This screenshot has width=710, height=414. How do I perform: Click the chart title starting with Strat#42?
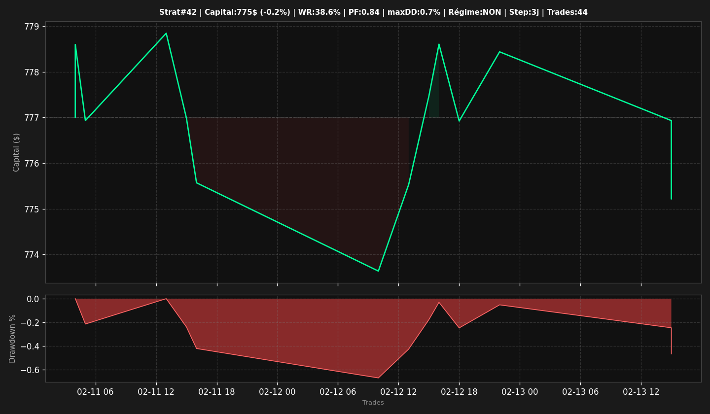pos(373,12)
